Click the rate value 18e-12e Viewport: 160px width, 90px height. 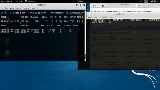(x=51, y=30)
